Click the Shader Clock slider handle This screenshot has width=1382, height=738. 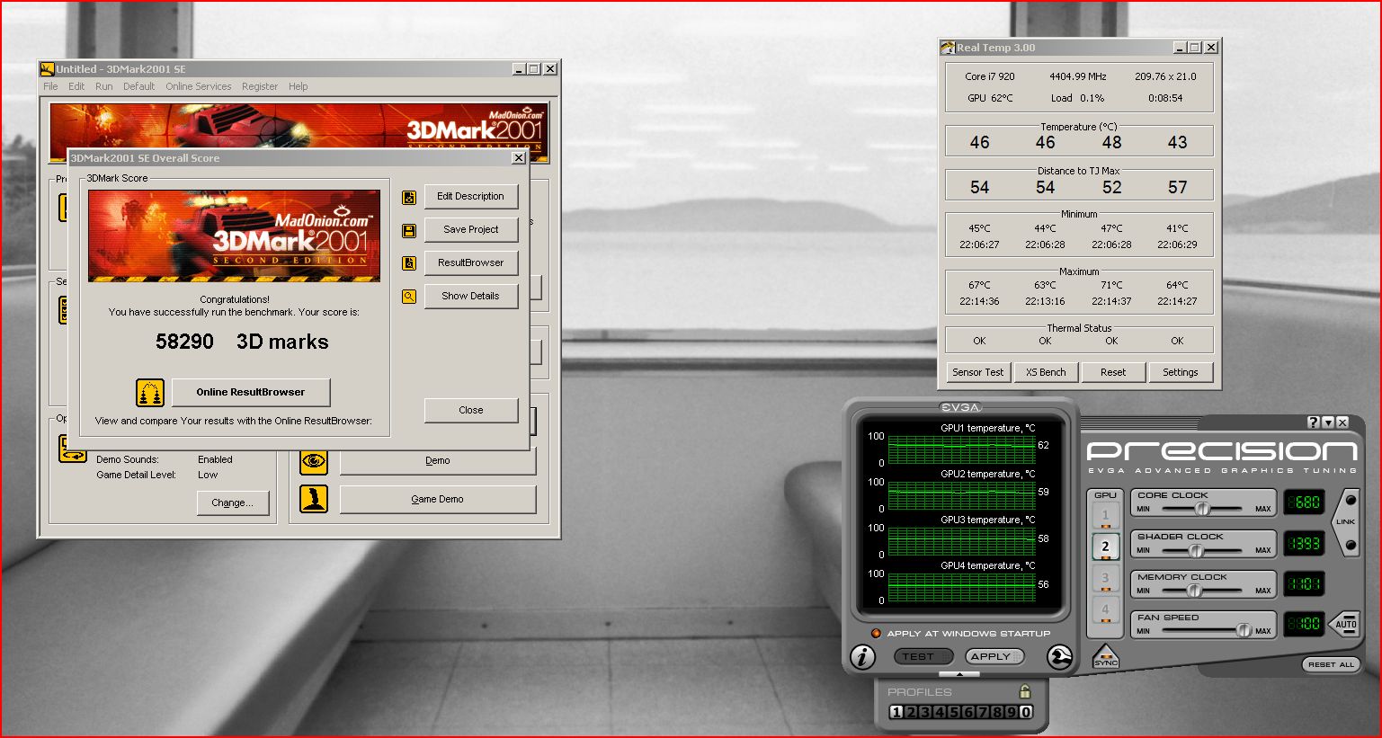(x=1195, y=550)
